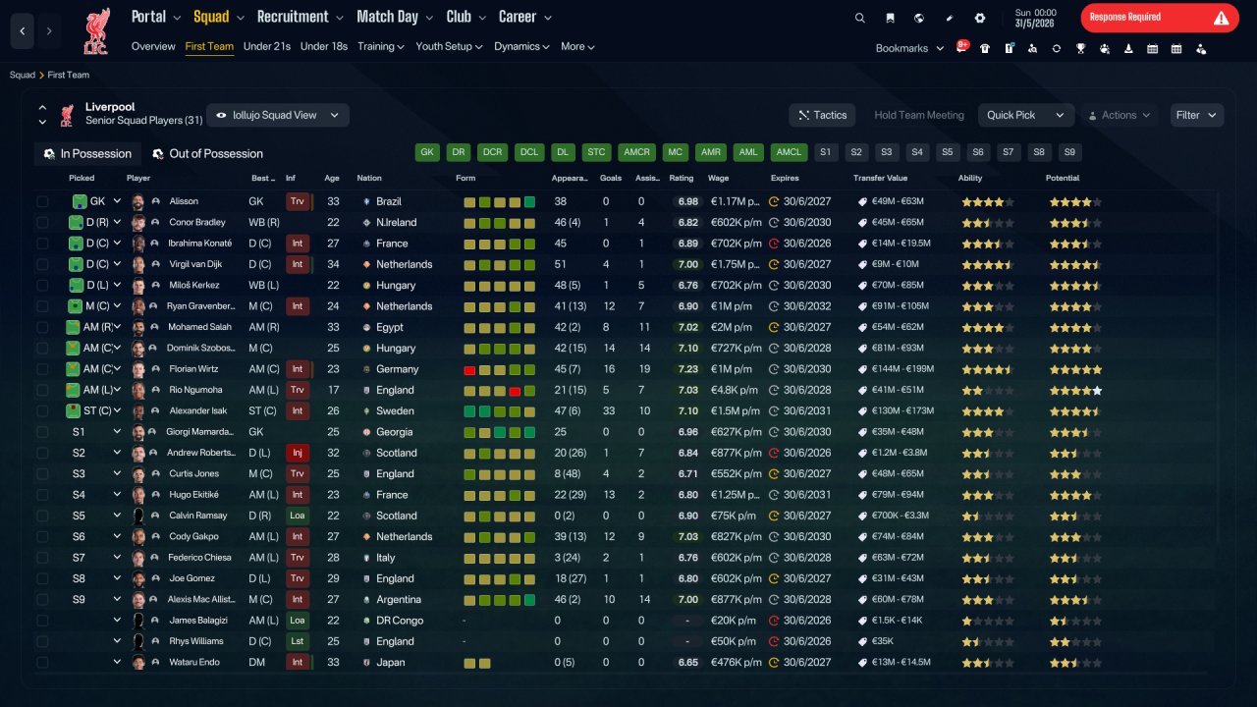Tick the checkbox for Wataru Endo

pyautogui.click(x=42, y=662)
